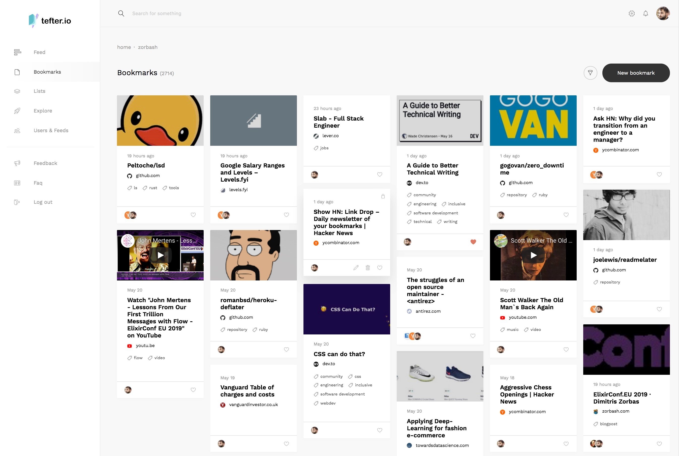The height and width of the screenshot is (456, 679).
Task: Click the flow tag on John Mertens card
Action: 135,358
